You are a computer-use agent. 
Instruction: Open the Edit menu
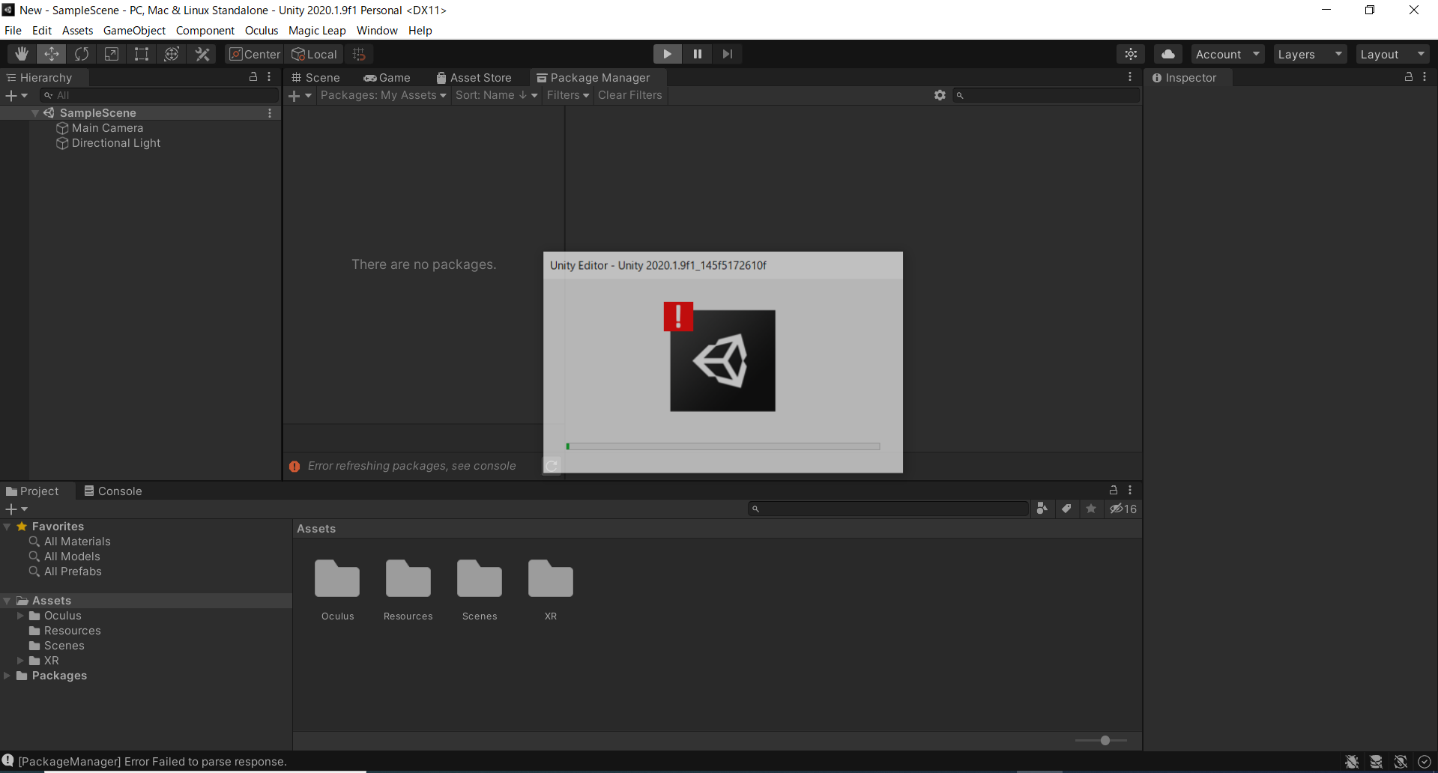tap(42, 31)
